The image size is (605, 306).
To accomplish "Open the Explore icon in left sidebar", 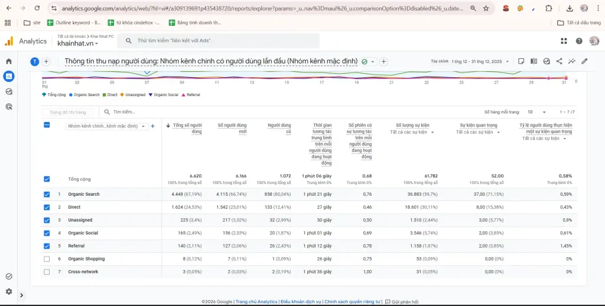I will pos(8,91).
